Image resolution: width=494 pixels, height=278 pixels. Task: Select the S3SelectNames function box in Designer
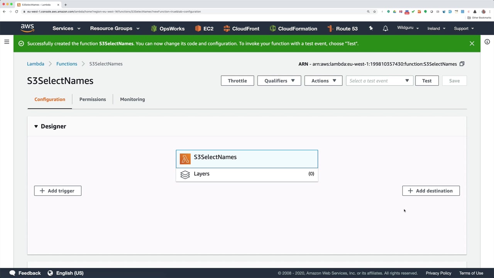(x=247, y=159)
